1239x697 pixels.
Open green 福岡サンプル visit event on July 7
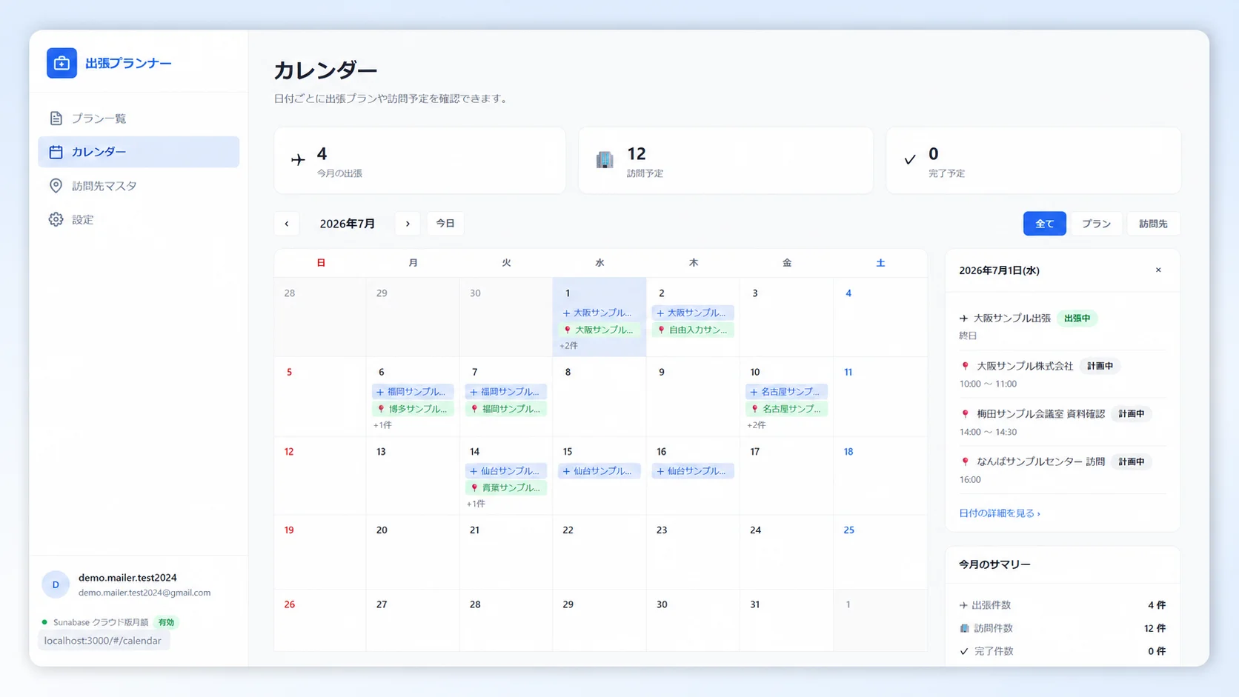point(506,409)
